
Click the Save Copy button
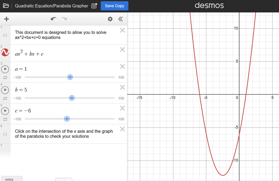click(x=114, y=6)
